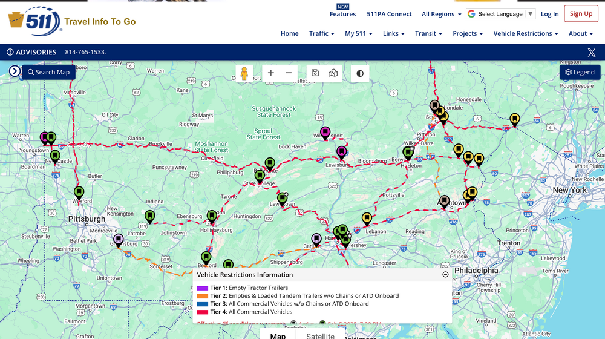Click the Log In link
Image resolution: width=605 pixels, height=339 pixels.
549,14
